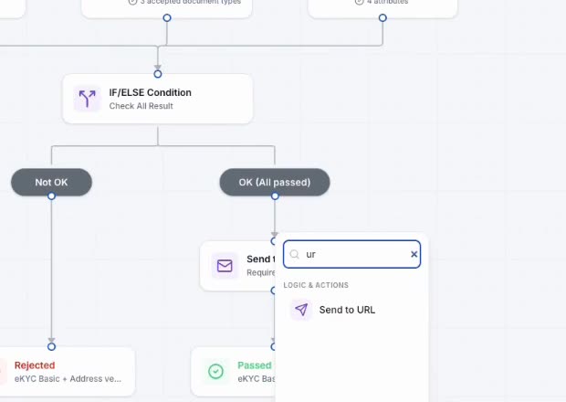The image size is (566, 402).
Task: Open the Passed outcome node
Action: point(234,372)
